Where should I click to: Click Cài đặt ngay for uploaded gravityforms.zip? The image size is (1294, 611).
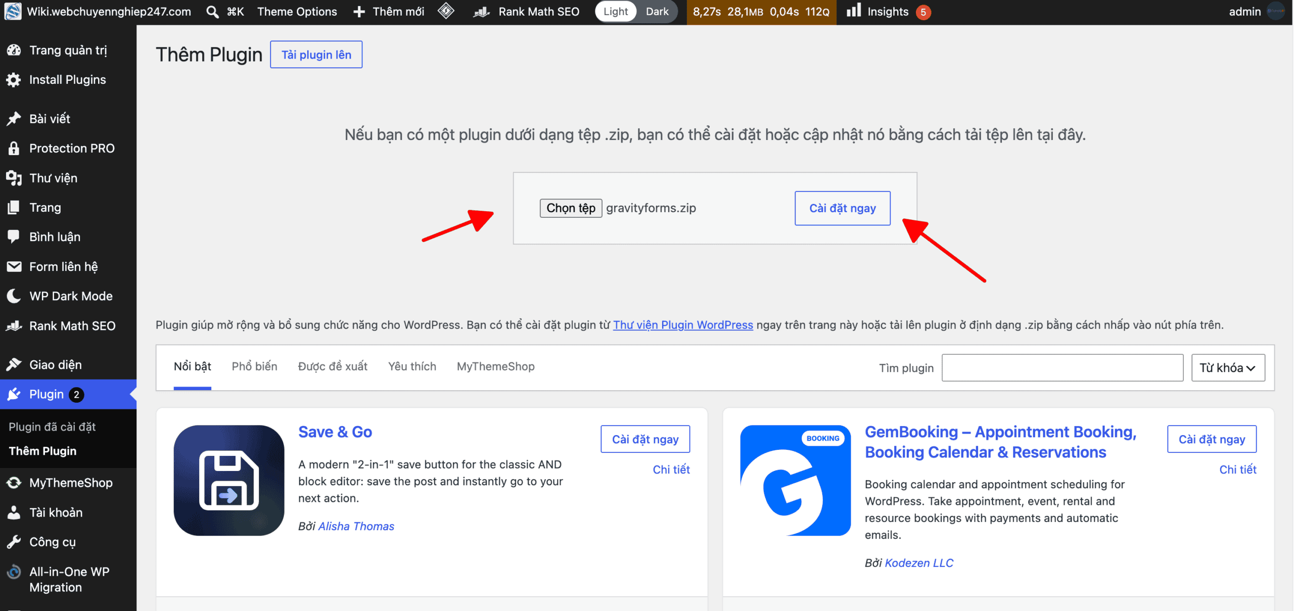tap(842, 208)
